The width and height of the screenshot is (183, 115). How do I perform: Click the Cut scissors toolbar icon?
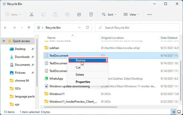pos(31,14)
